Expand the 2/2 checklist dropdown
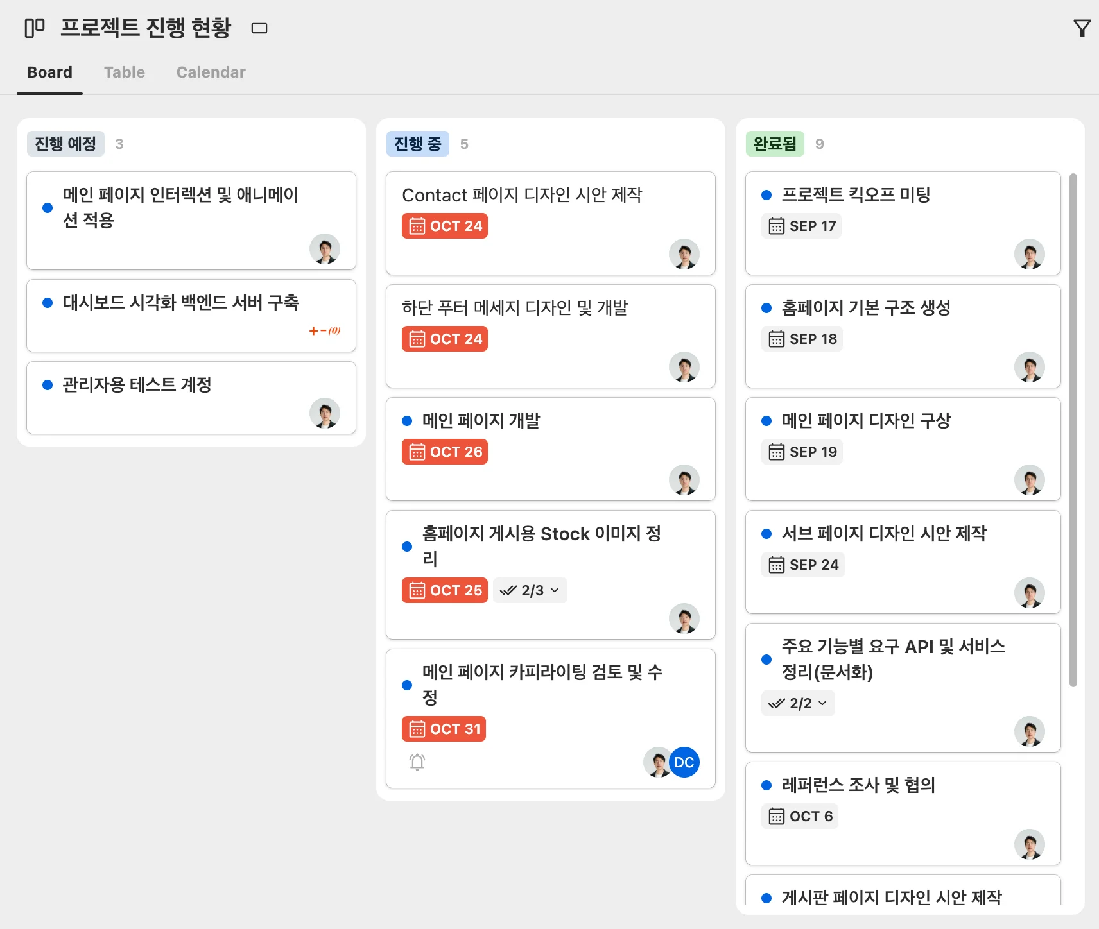This screenshot has height=929, width=1099. [x=799, y=703]
